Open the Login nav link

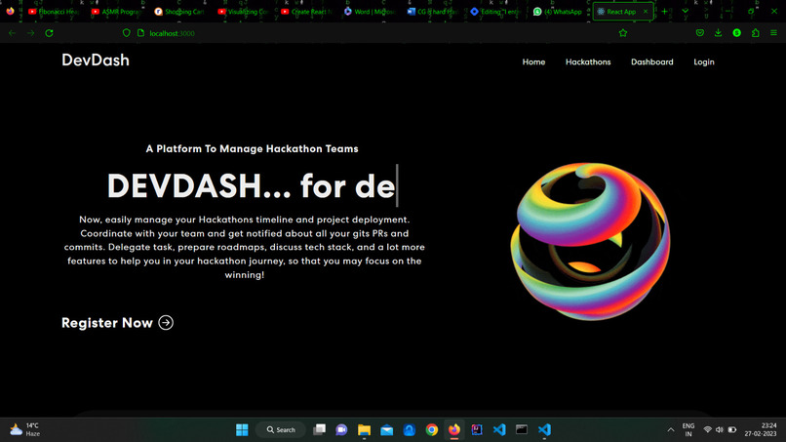704,61
